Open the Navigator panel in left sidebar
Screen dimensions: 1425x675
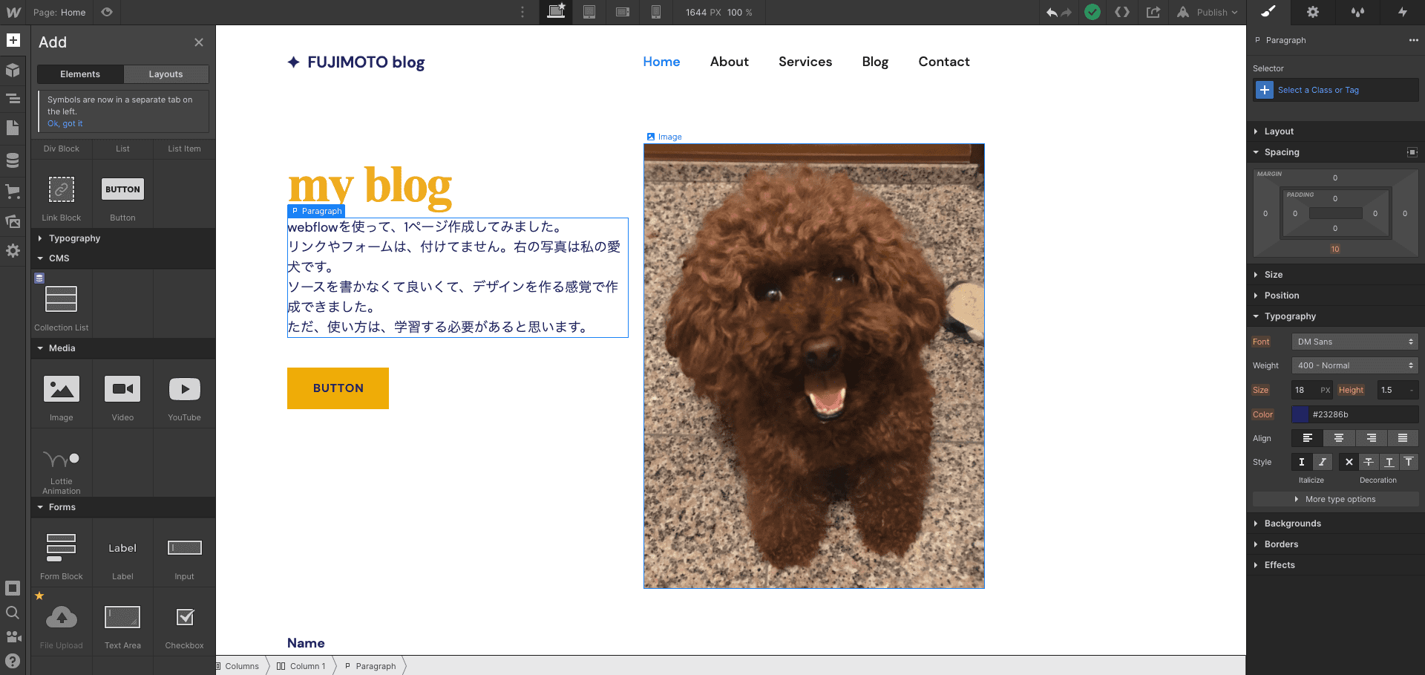pos(13,98)
